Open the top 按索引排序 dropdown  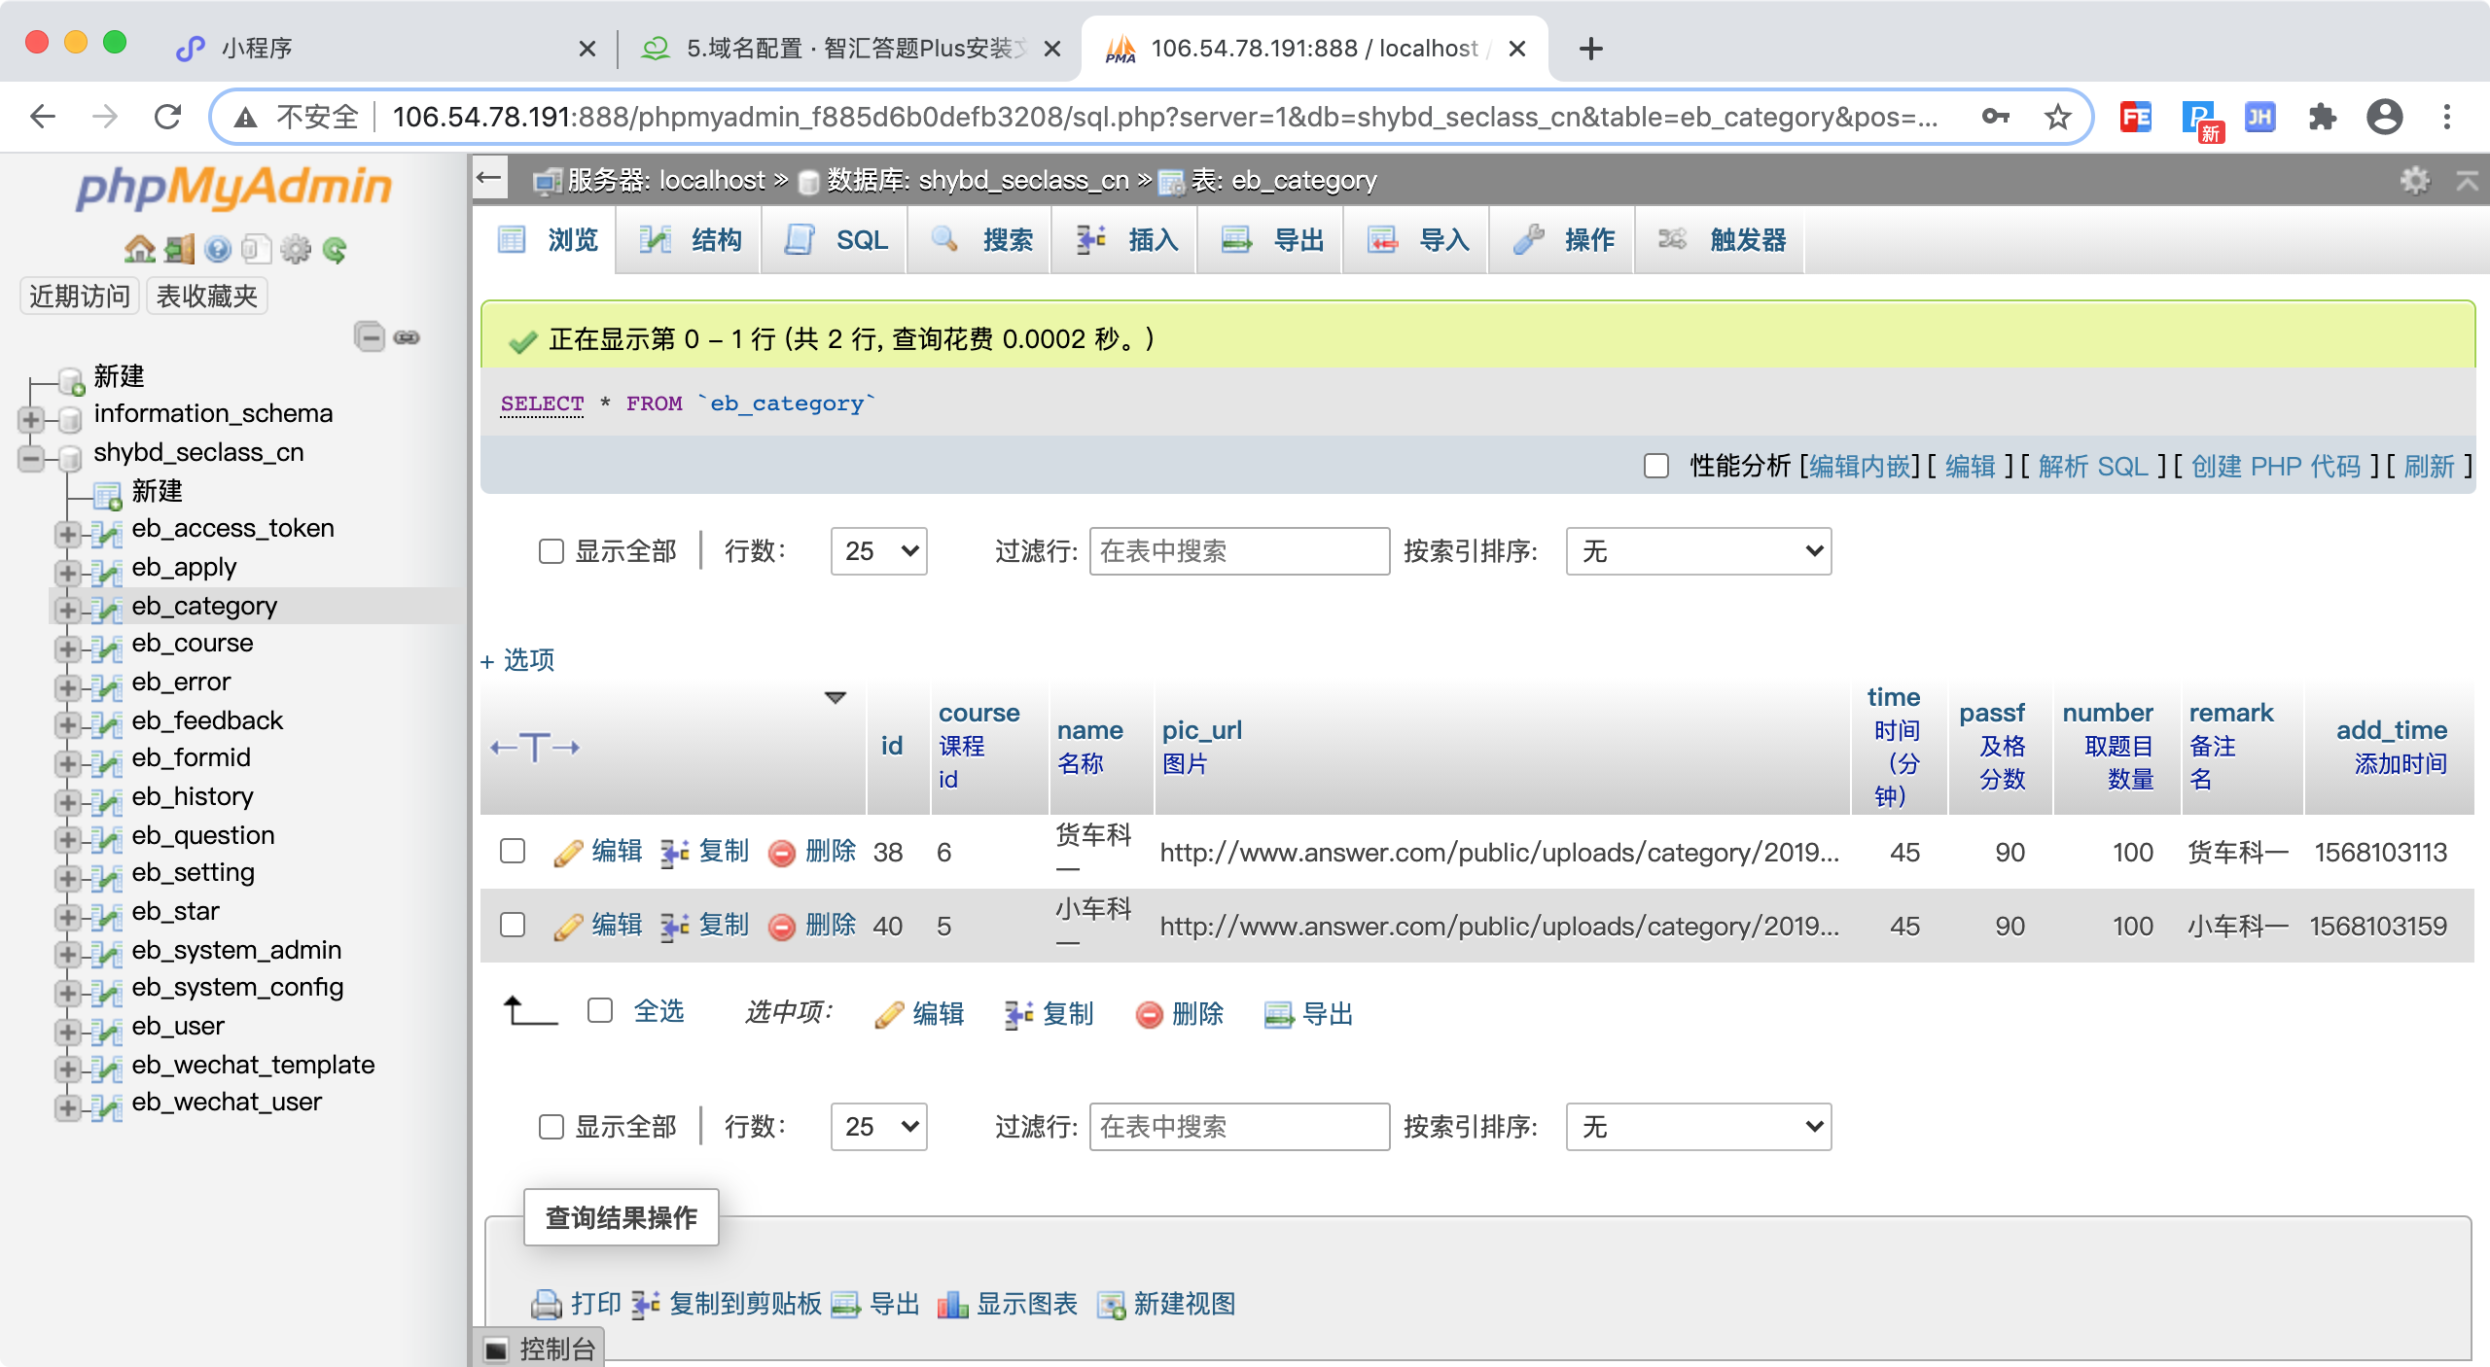tap(1698, 551)
